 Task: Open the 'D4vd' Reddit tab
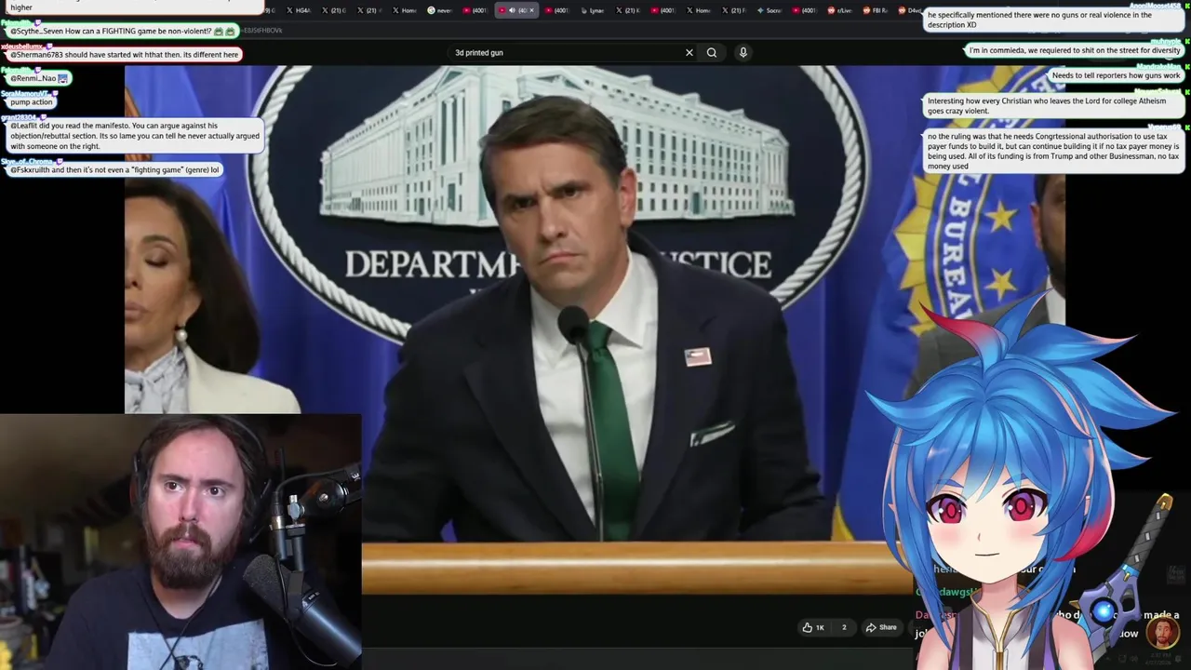(x=910, y=10)
